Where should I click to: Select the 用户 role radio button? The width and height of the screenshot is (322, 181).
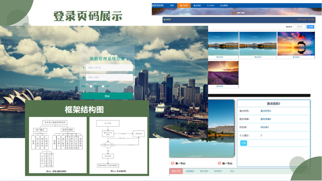(103, 86)
